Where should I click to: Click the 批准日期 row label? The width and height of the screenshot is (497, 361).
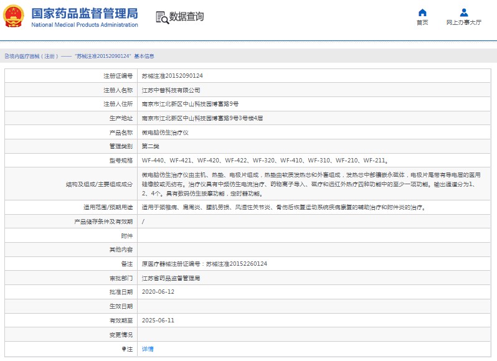[121, 292]
